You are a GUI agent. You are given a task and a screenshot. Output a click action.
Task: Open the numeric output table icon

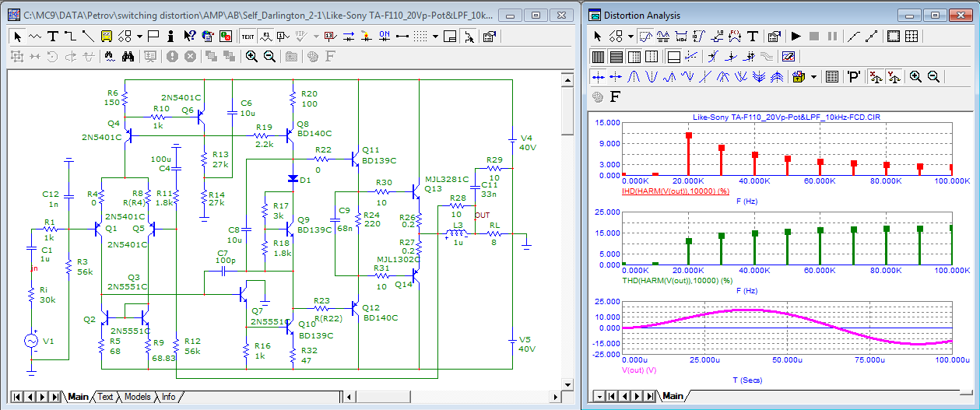(831, 76)
